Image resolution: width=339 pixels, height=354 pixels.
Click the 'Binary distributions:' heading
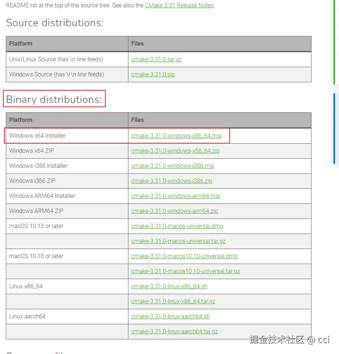pos(54,100)
